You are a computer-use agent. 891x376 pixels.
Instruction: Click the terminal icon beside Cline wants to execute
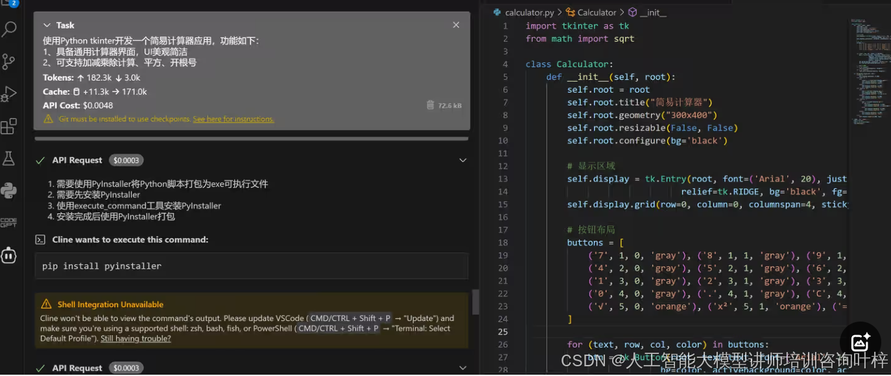(40, 240)
